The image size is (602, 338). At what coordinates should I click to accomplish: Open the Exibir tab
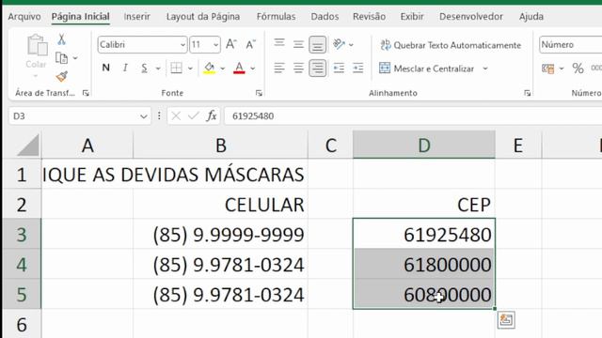pos(412,17)
